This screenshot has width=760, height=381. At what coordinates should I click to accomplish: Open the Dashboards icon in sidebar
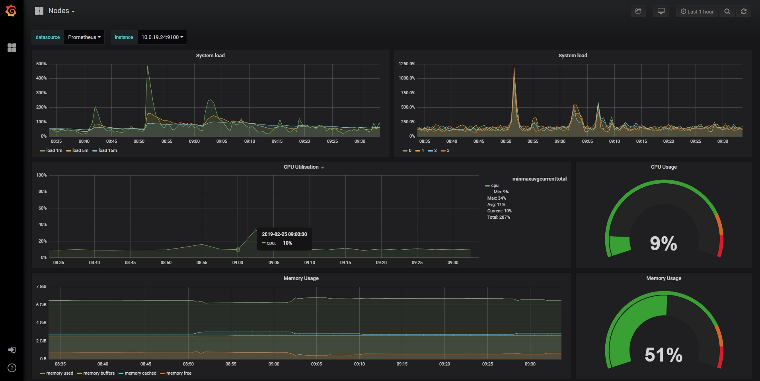click(12, 48)
